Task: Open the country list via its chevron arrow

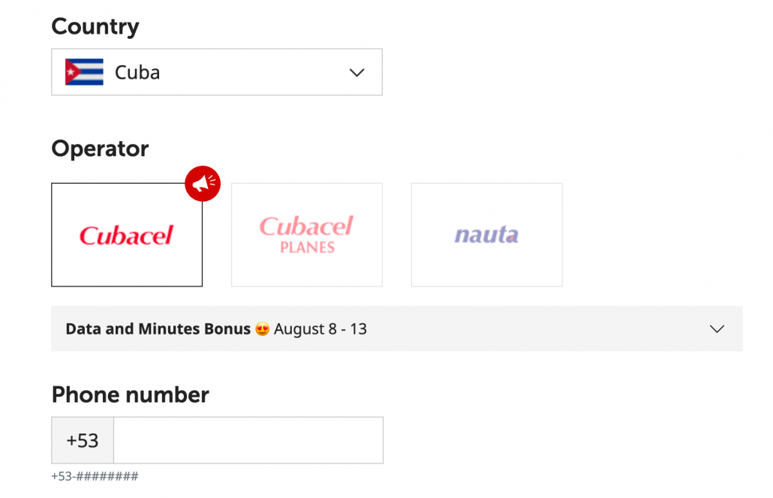Action: (x=357, y=73)
